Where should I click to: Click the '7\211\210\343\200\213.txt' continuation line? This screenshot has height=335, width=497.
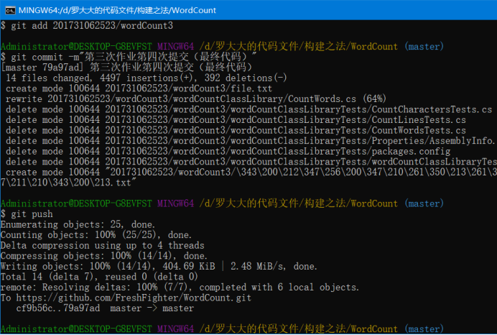(68, 183)
